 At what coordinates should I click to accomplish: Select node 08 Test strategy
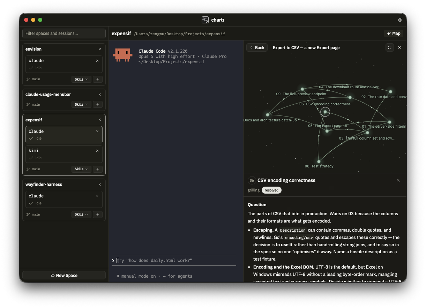click(319, 161)
